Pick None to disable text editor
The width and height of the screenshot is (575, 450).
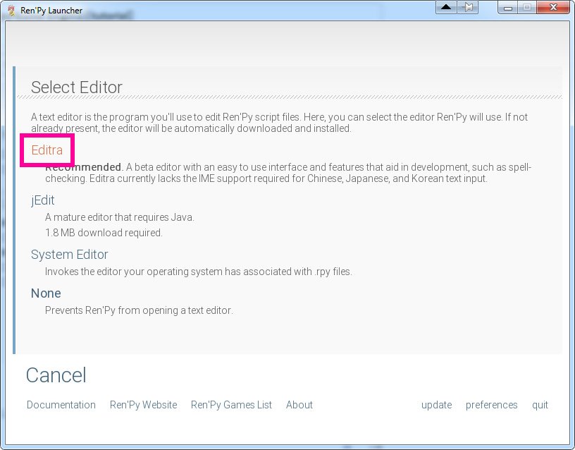tap(46, 293)
